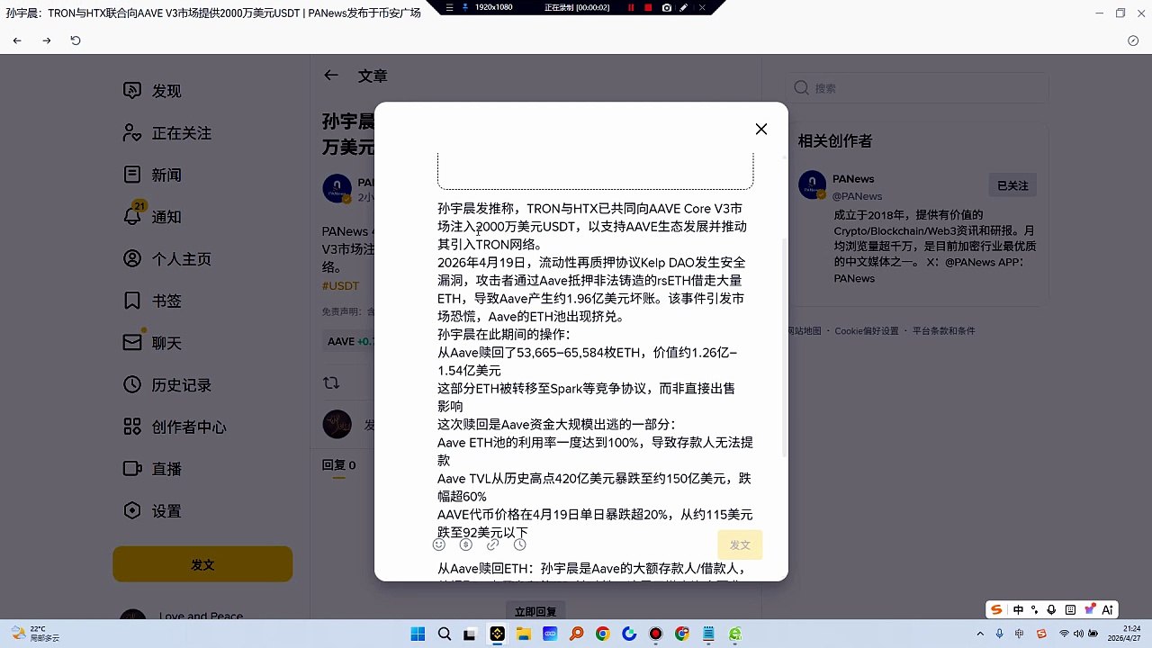Go forward using the browser forward arrow

[47, 40]
